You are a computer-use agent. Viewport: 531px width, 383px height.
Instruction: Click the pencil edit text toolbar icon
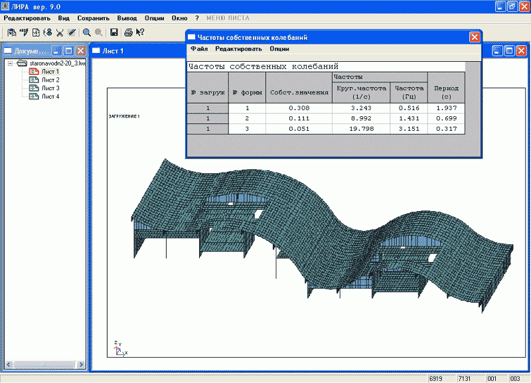coord(24,32)
